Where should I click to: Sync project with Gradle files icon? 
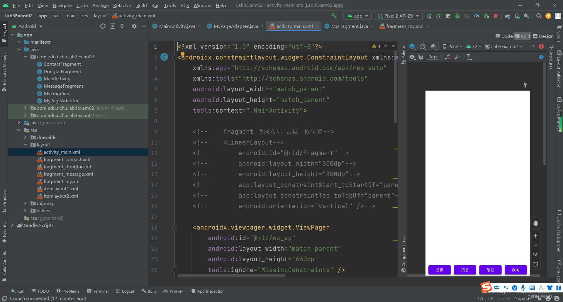(x=508, y=16)
